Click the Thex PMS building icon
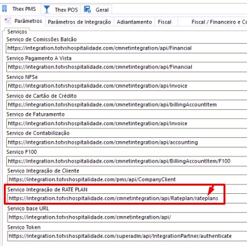 coord(4,9)
